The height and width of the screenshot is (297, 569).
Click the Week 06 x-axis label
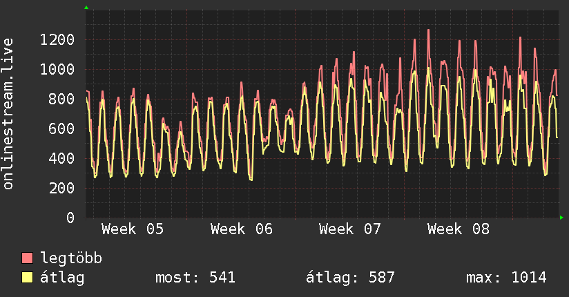pos(241,229)
